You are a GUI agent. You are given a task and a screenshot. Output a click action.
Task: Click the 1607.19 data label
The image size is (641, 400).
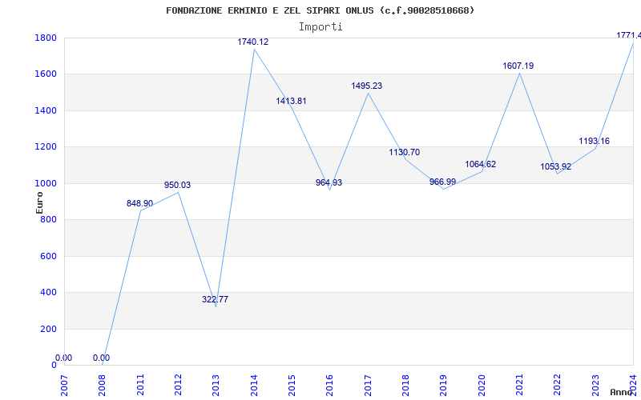[518, 66]
